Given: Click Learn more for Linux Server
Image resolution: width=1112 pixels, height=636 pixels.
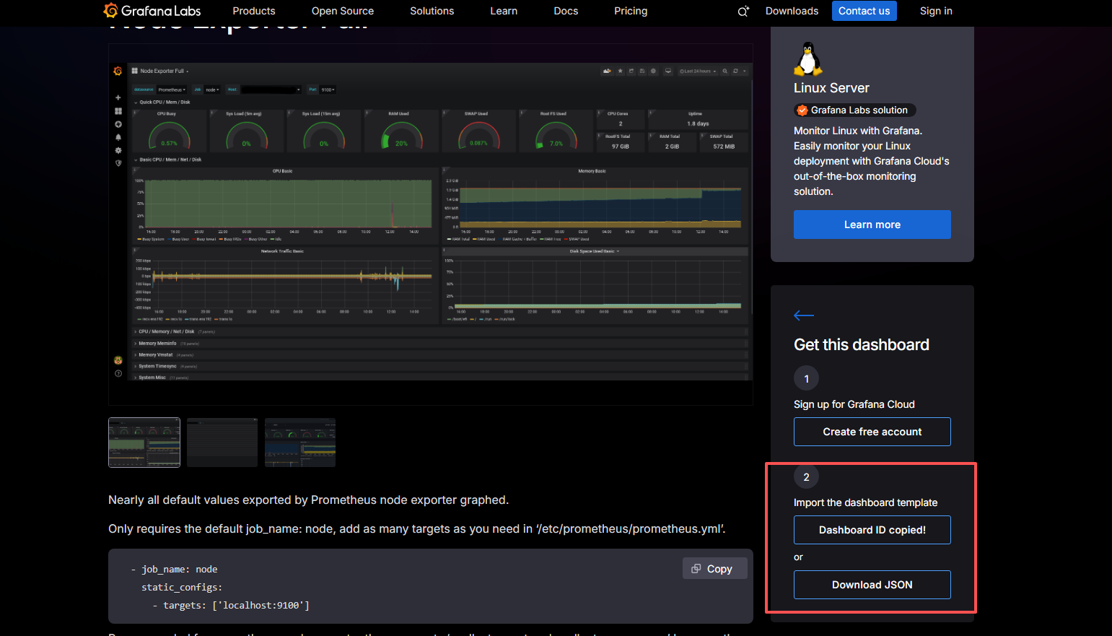Looking at the screenshot, I should point(872,225).
